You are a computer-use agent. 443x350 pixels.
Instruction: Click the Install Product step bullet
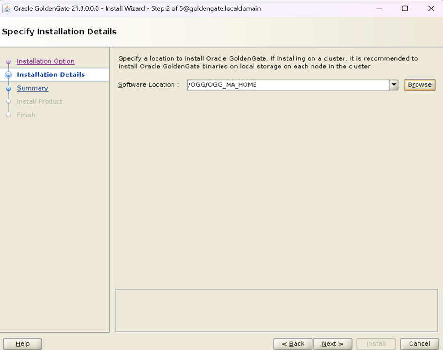8,101
